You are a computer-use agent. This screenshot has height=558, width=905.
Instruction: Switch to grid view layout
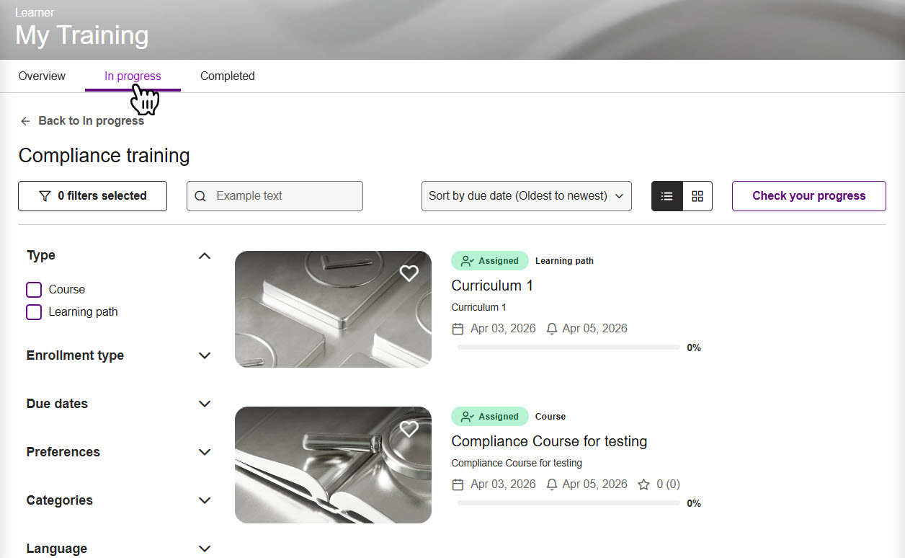tap(697, 196)
